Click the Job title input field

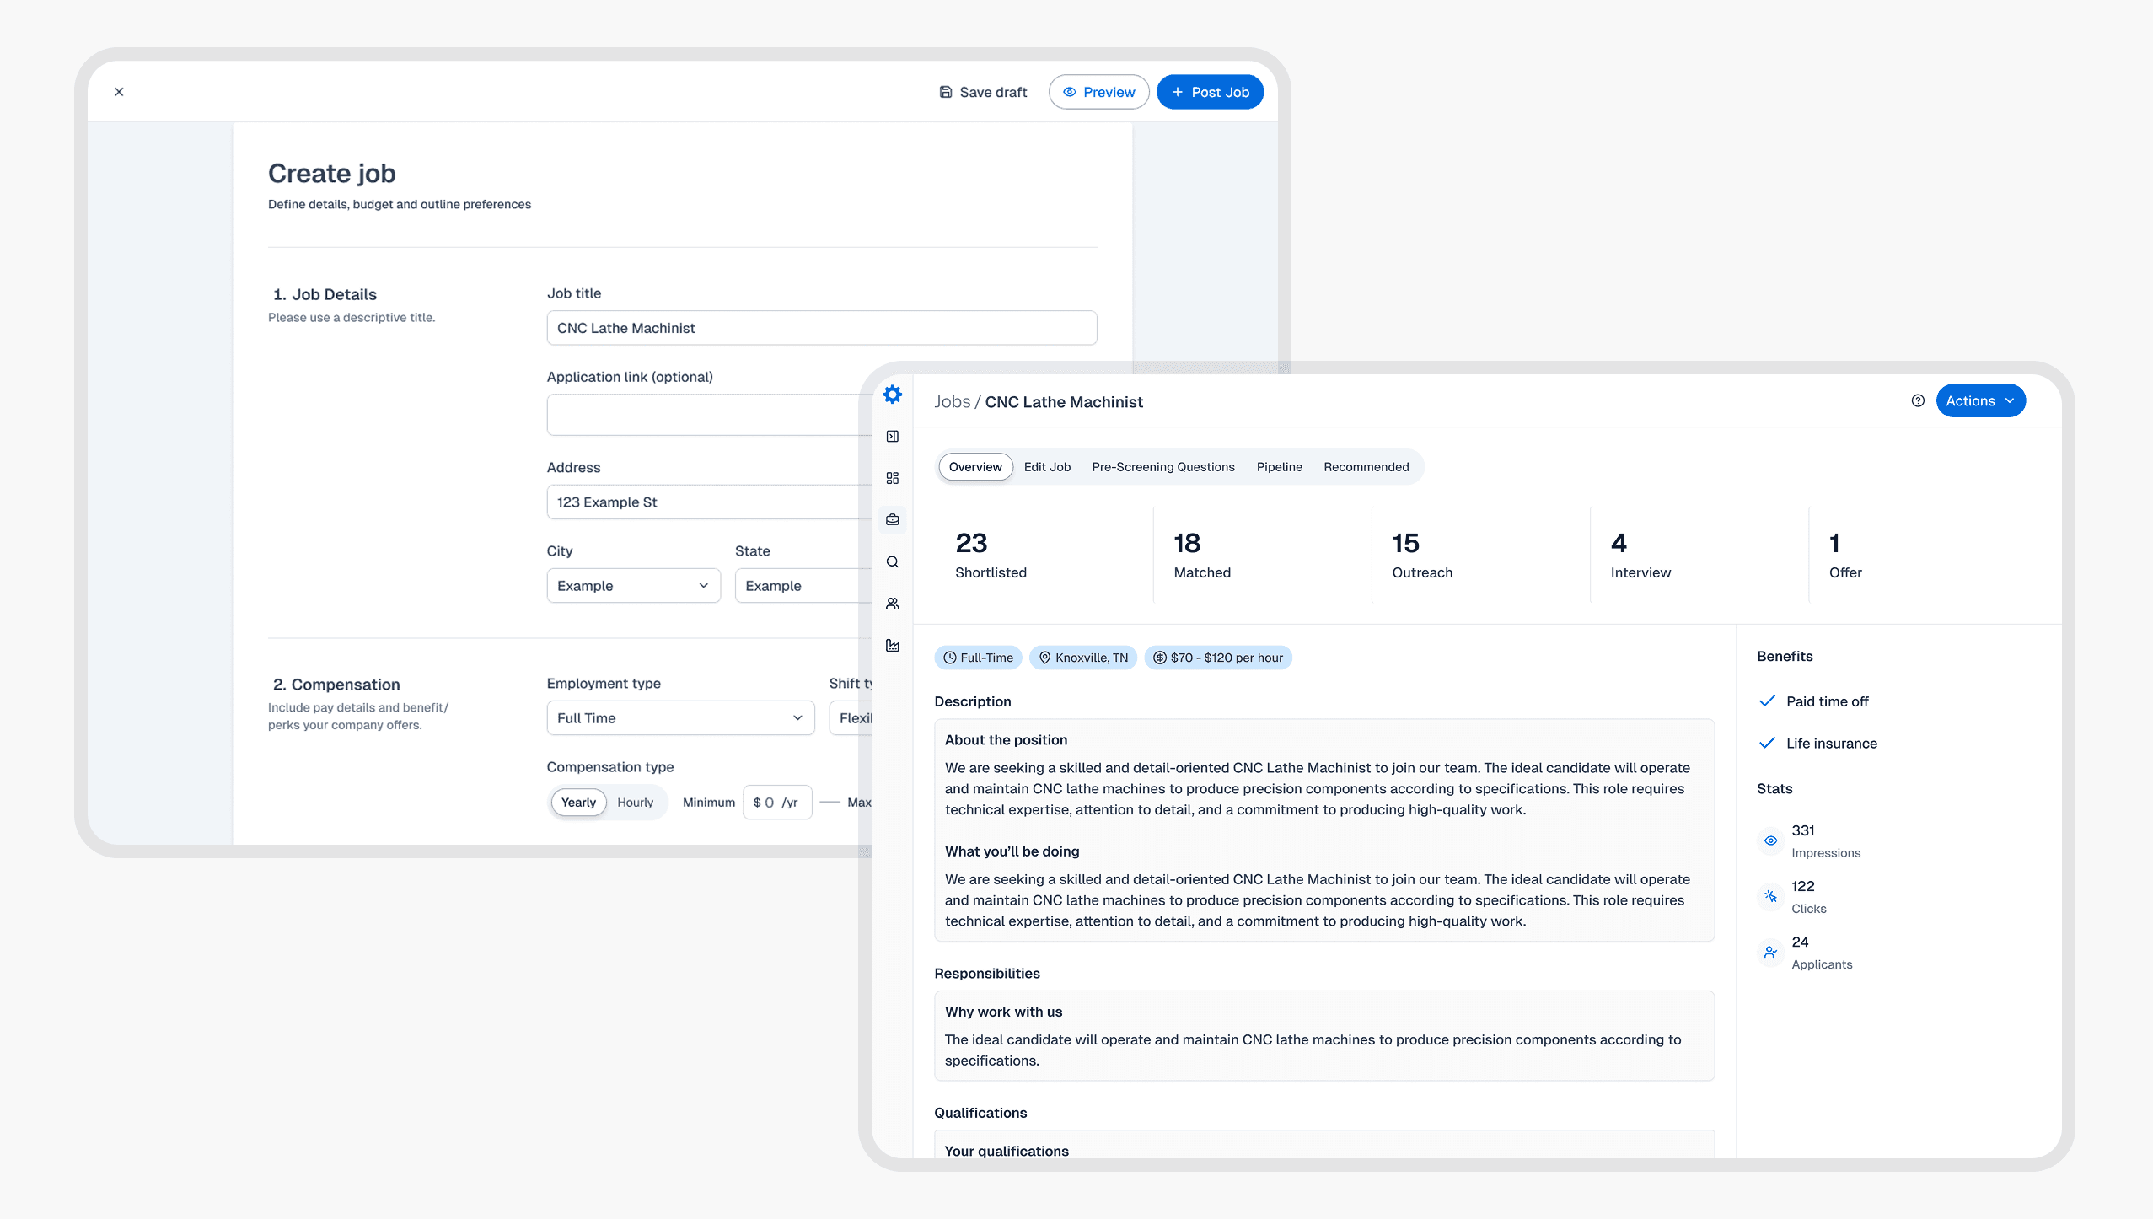click(x=821, y=328)
